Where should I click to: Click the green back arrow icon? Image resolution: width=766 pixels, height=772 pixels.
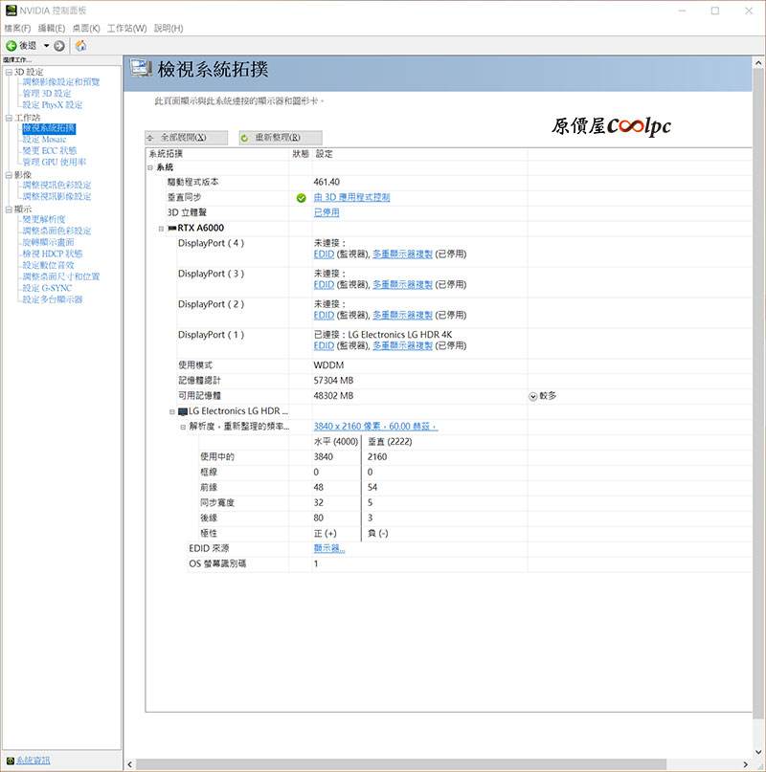(x=11, y=46)
